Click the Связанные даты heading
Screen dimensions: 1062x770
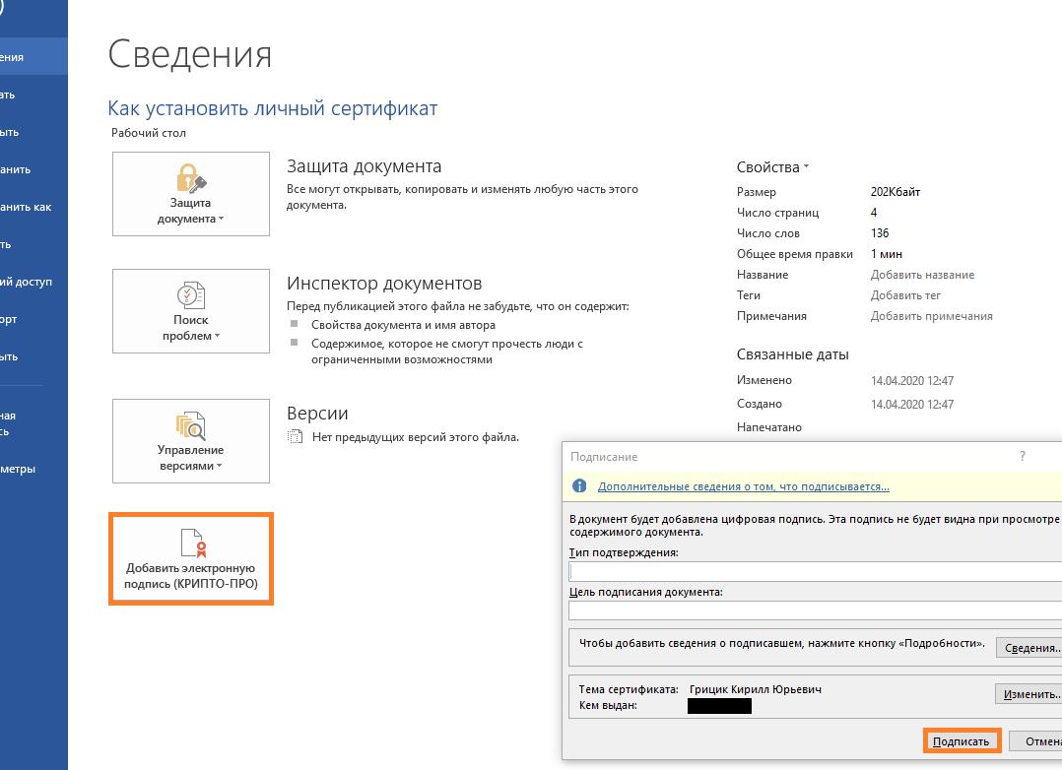(x=792, y=354)
